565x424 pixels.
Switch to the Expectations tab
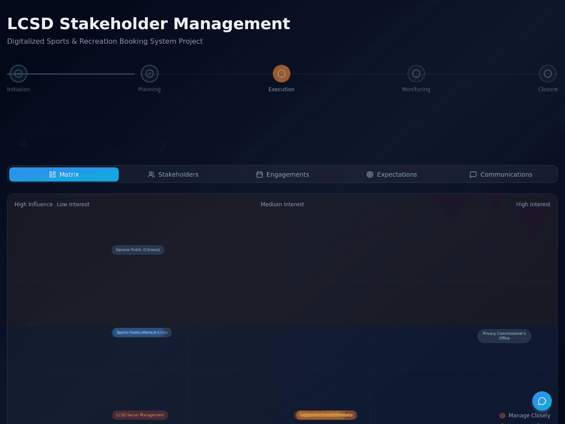(392, 174)
